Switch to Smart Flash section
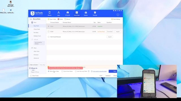 (77, 13)
